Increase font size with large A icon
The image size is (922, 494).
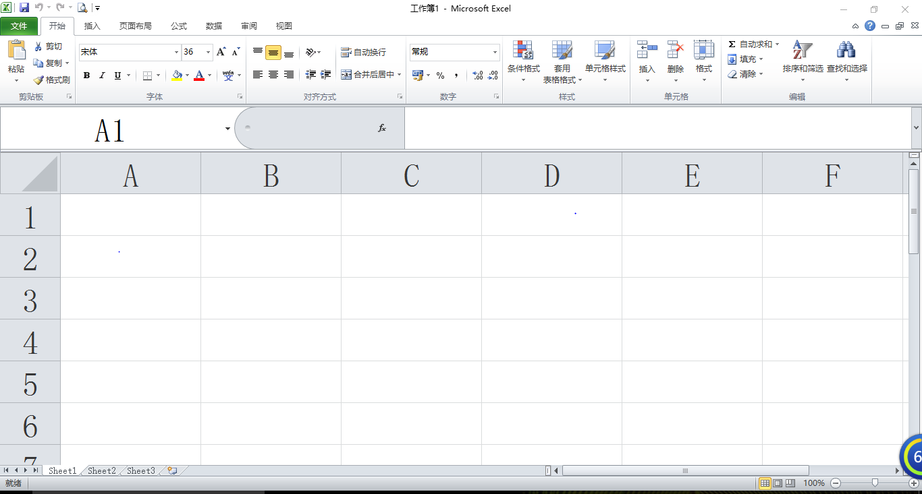click(x=221, y=52)
